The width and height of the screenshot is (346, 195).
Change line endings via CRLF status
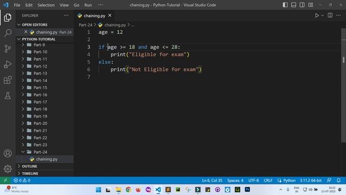[268, 180]
